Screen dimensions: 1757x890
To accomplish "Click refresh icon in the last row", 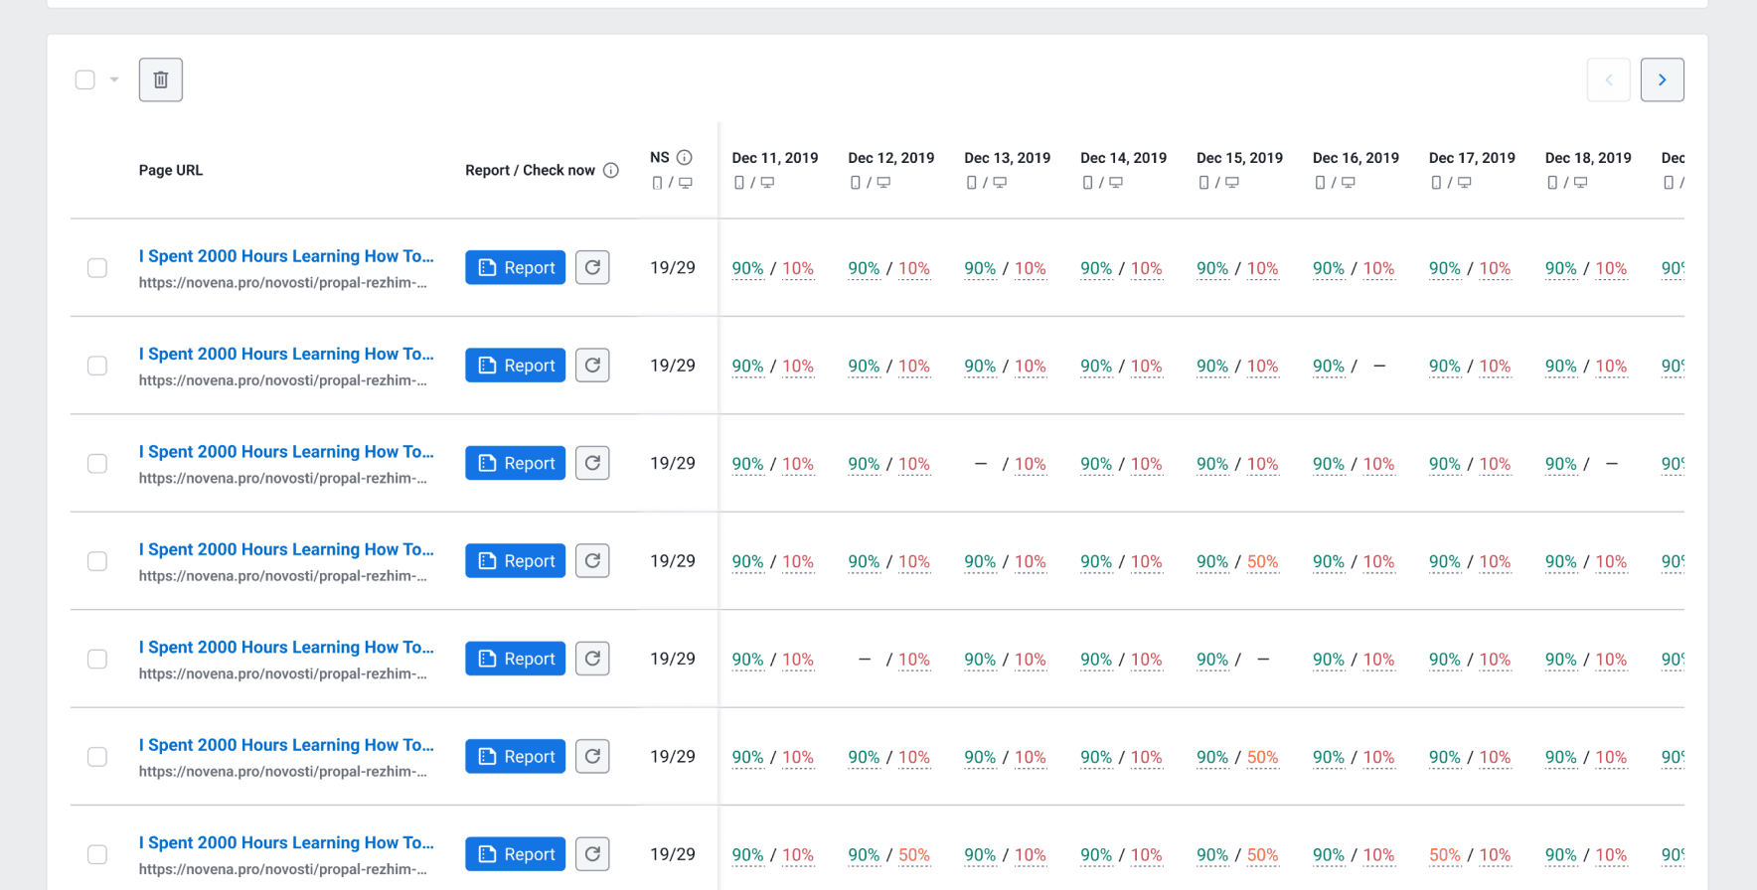I will click(x=592, y=854).
